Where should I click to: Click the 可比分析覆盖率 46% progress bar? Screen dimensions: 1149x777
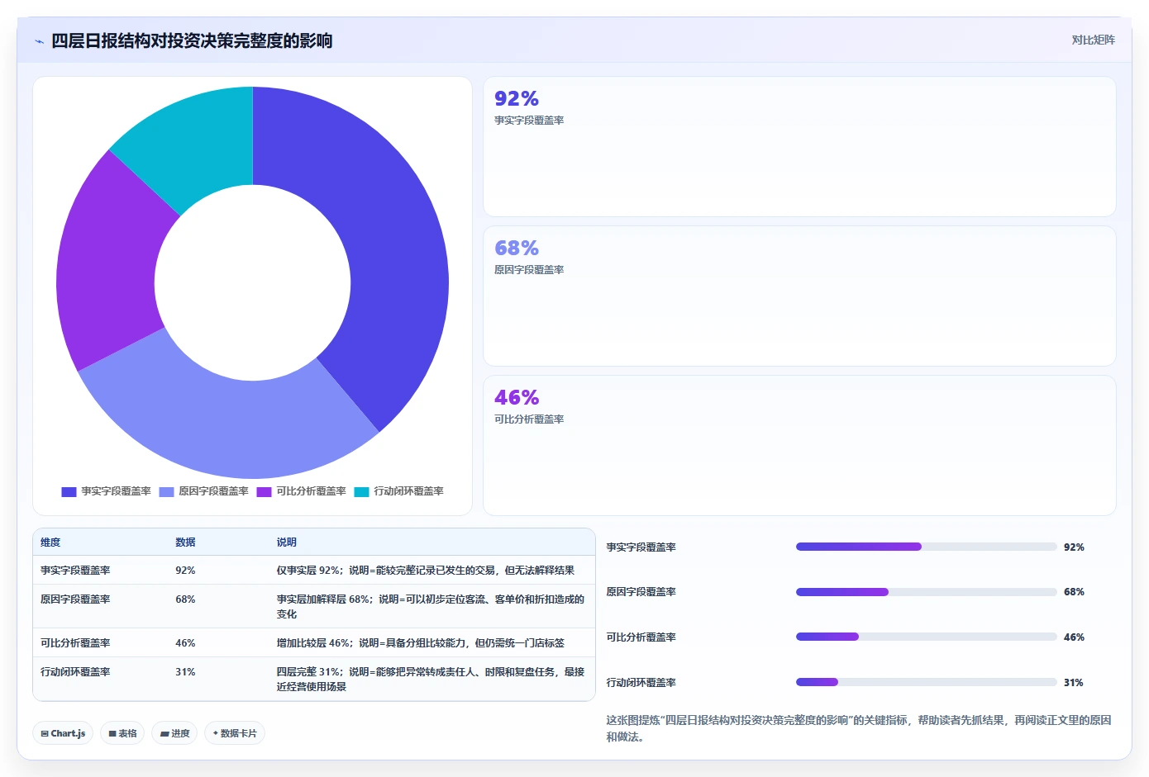tap(926, 637)
